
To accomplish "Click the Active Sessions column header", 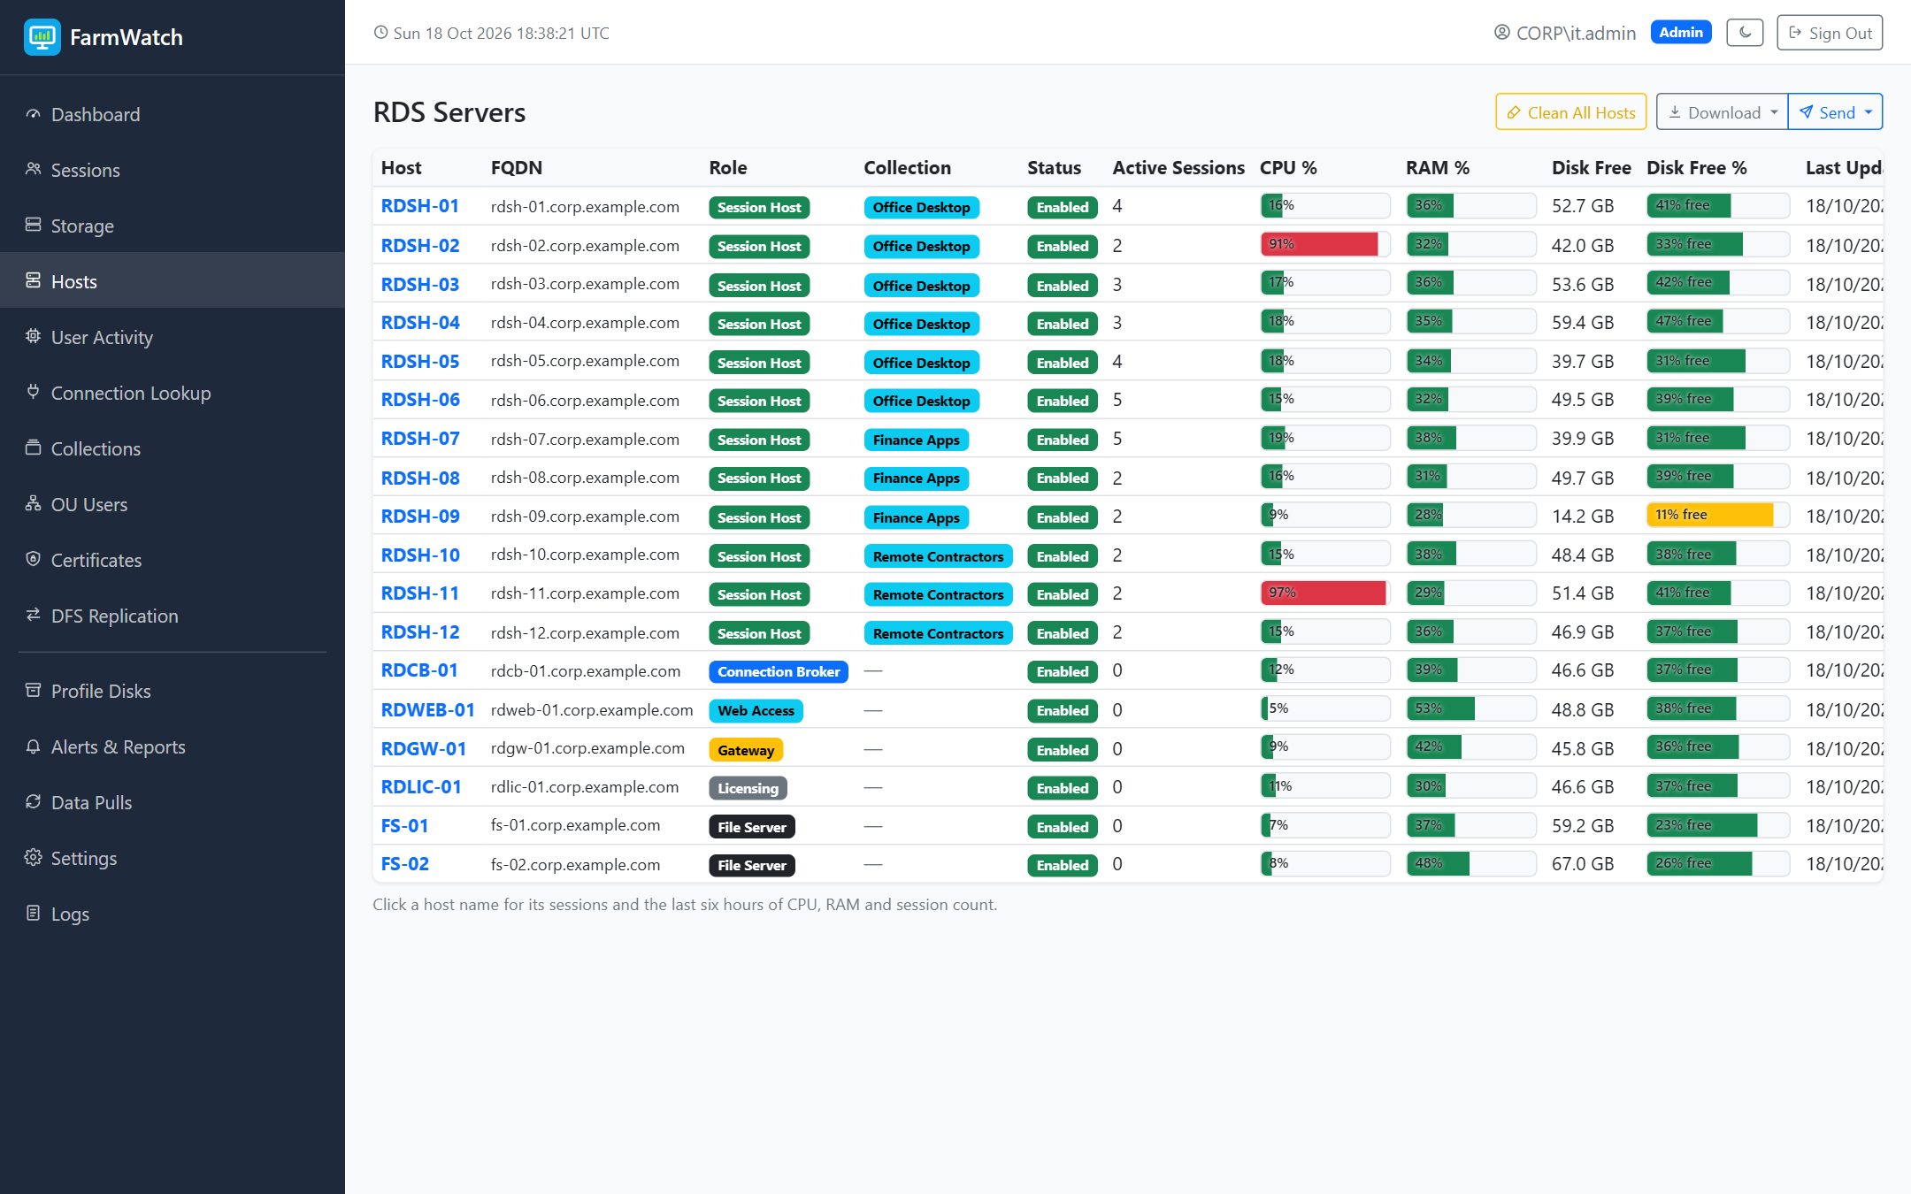I will 1178,167.
